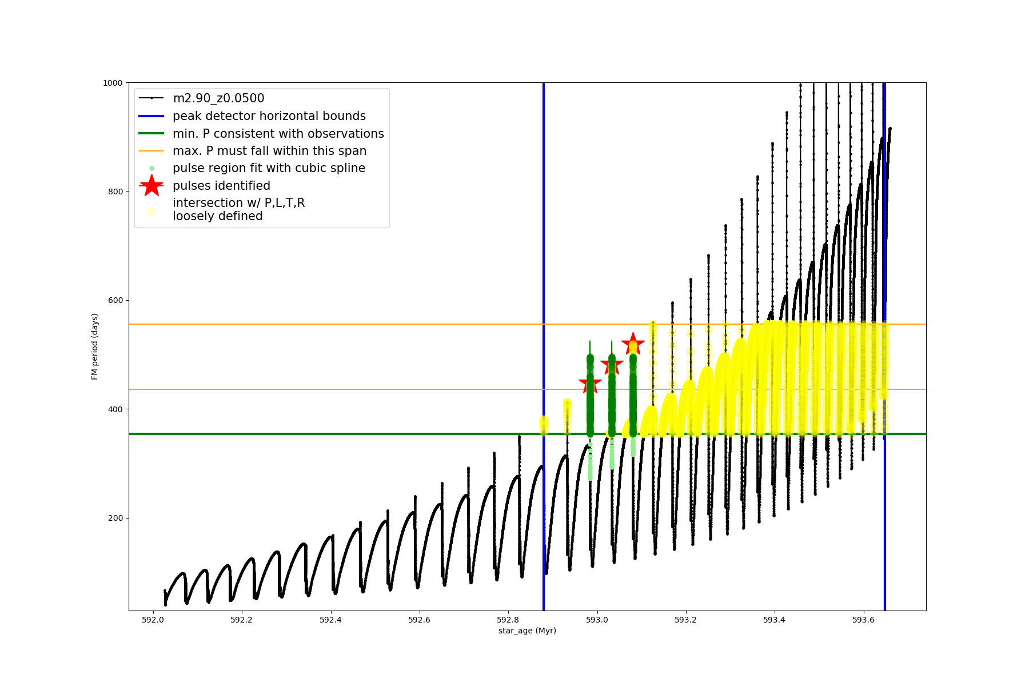
Task: Click the middle red star pulse marker
Action: point(612,364)
